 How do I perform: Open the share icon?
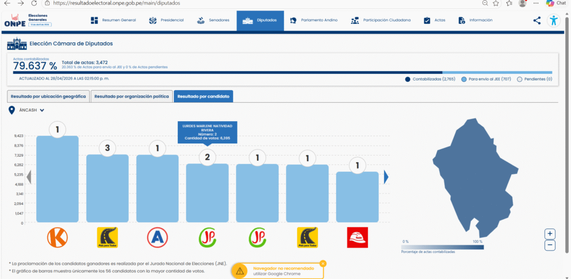(536, 21)
